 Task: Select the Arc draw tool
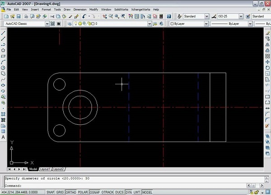point(3,62)
